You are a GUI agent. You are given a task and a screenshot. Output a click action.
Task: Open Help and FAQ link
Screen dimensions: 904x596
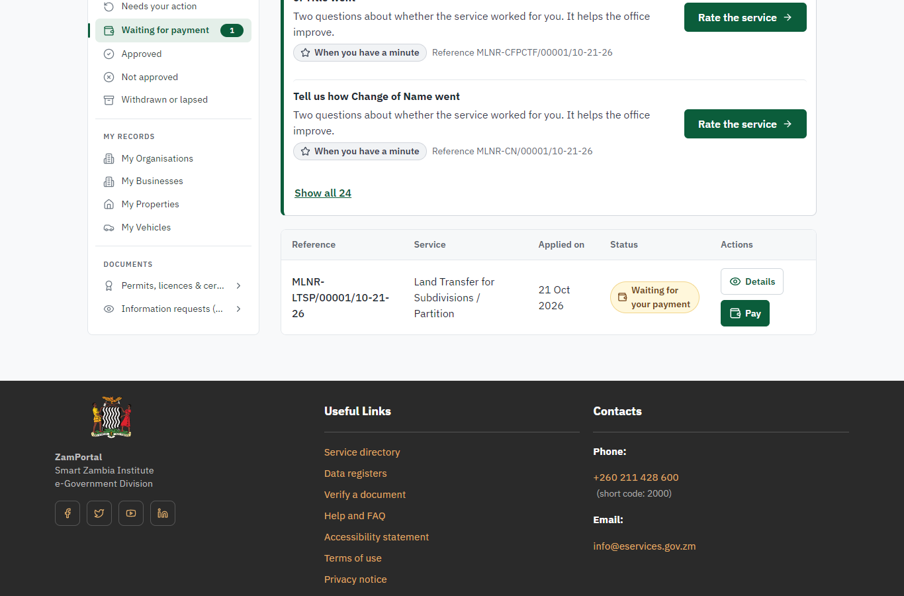pos(355,516)
